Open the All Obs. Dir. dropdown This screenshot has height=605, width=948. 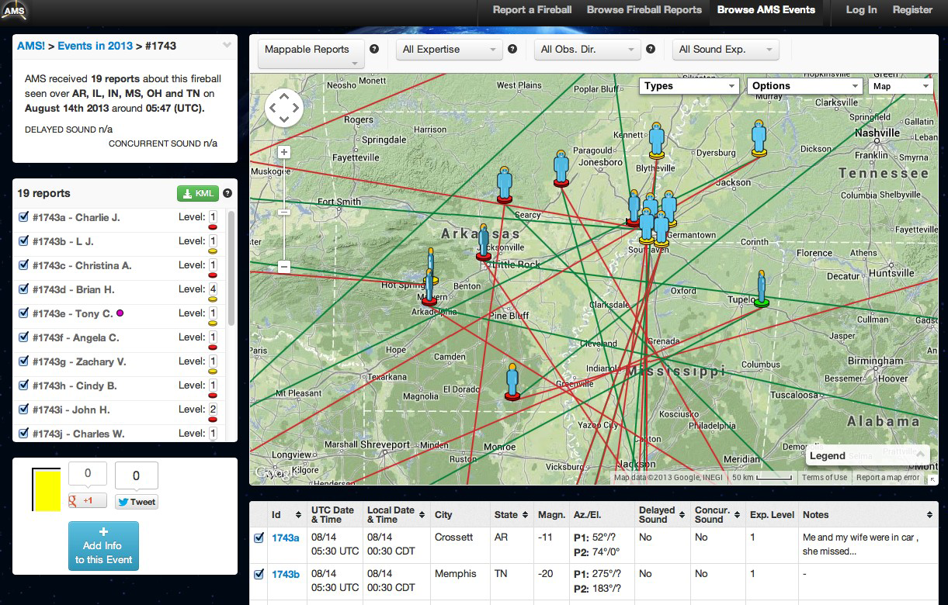[587, 50]
